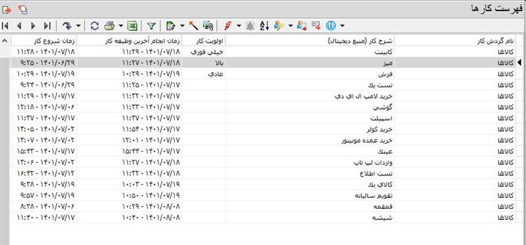Click the gray alarm bell icon

[x=250, y=26]
